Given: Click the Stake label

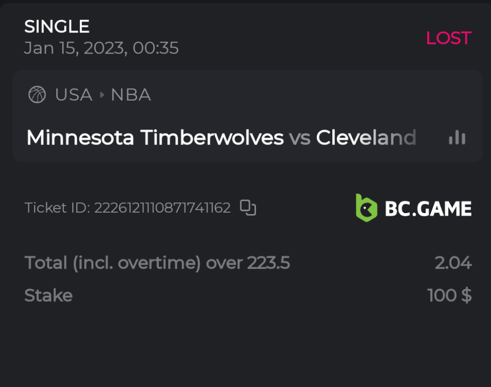Looking at the screenshot, I should click(48, 295).
